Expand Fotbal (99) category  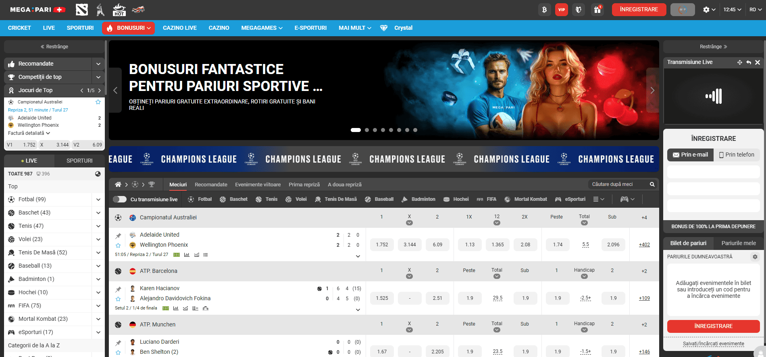coord(98,199)
